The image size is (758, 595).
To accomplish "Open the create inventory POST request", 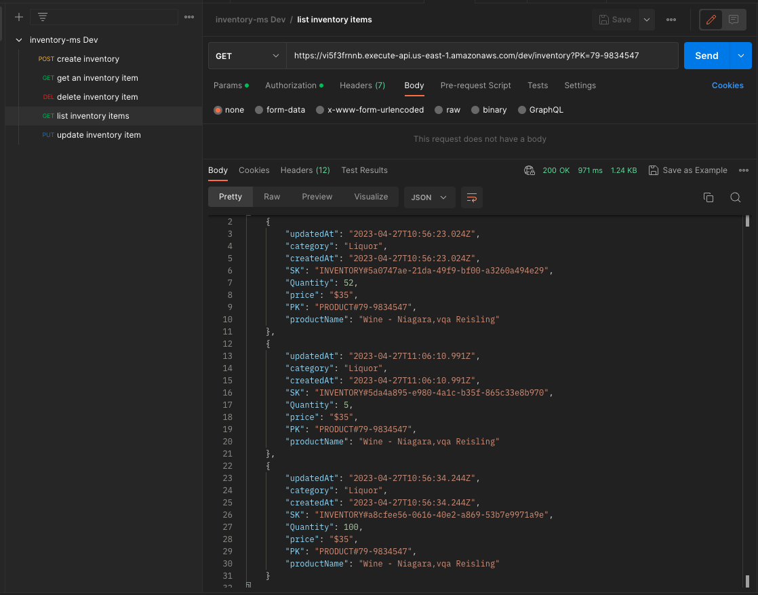I will (104, 59).
